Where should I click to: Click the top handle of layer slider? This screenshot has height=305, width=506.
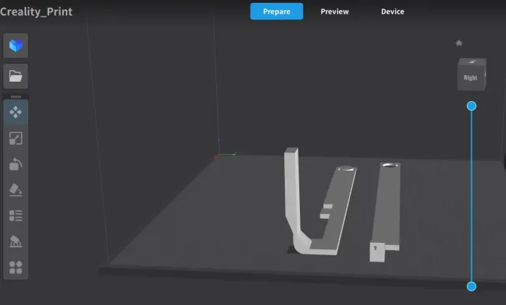[x=471, y=106]
